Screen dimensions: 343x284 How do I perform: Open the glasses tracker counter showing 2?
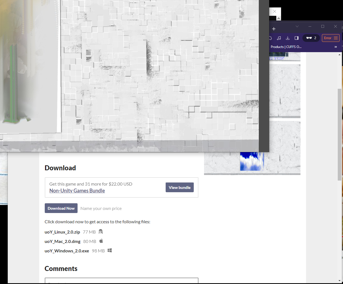click(311, 38)
